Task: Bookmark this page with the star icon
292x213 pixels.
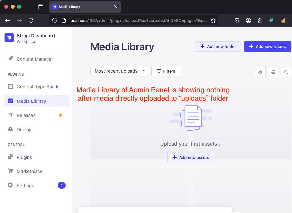Action: [213, 20]
